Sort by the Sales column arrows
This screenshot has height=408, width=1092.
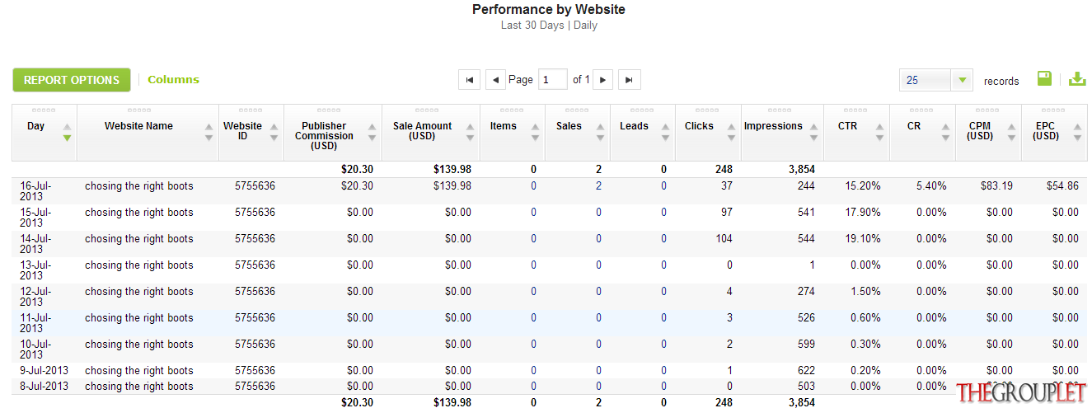pyautogui.click(x=601, y=132)
